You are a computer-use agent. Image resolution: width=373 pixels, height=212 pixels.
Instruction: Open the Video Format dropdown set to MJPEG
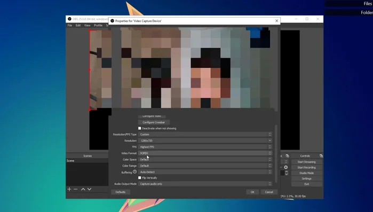click(x=205, y=153)
